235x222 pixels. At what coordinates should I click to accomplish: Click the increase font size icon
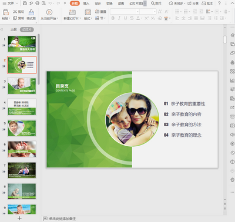[160, 12]
